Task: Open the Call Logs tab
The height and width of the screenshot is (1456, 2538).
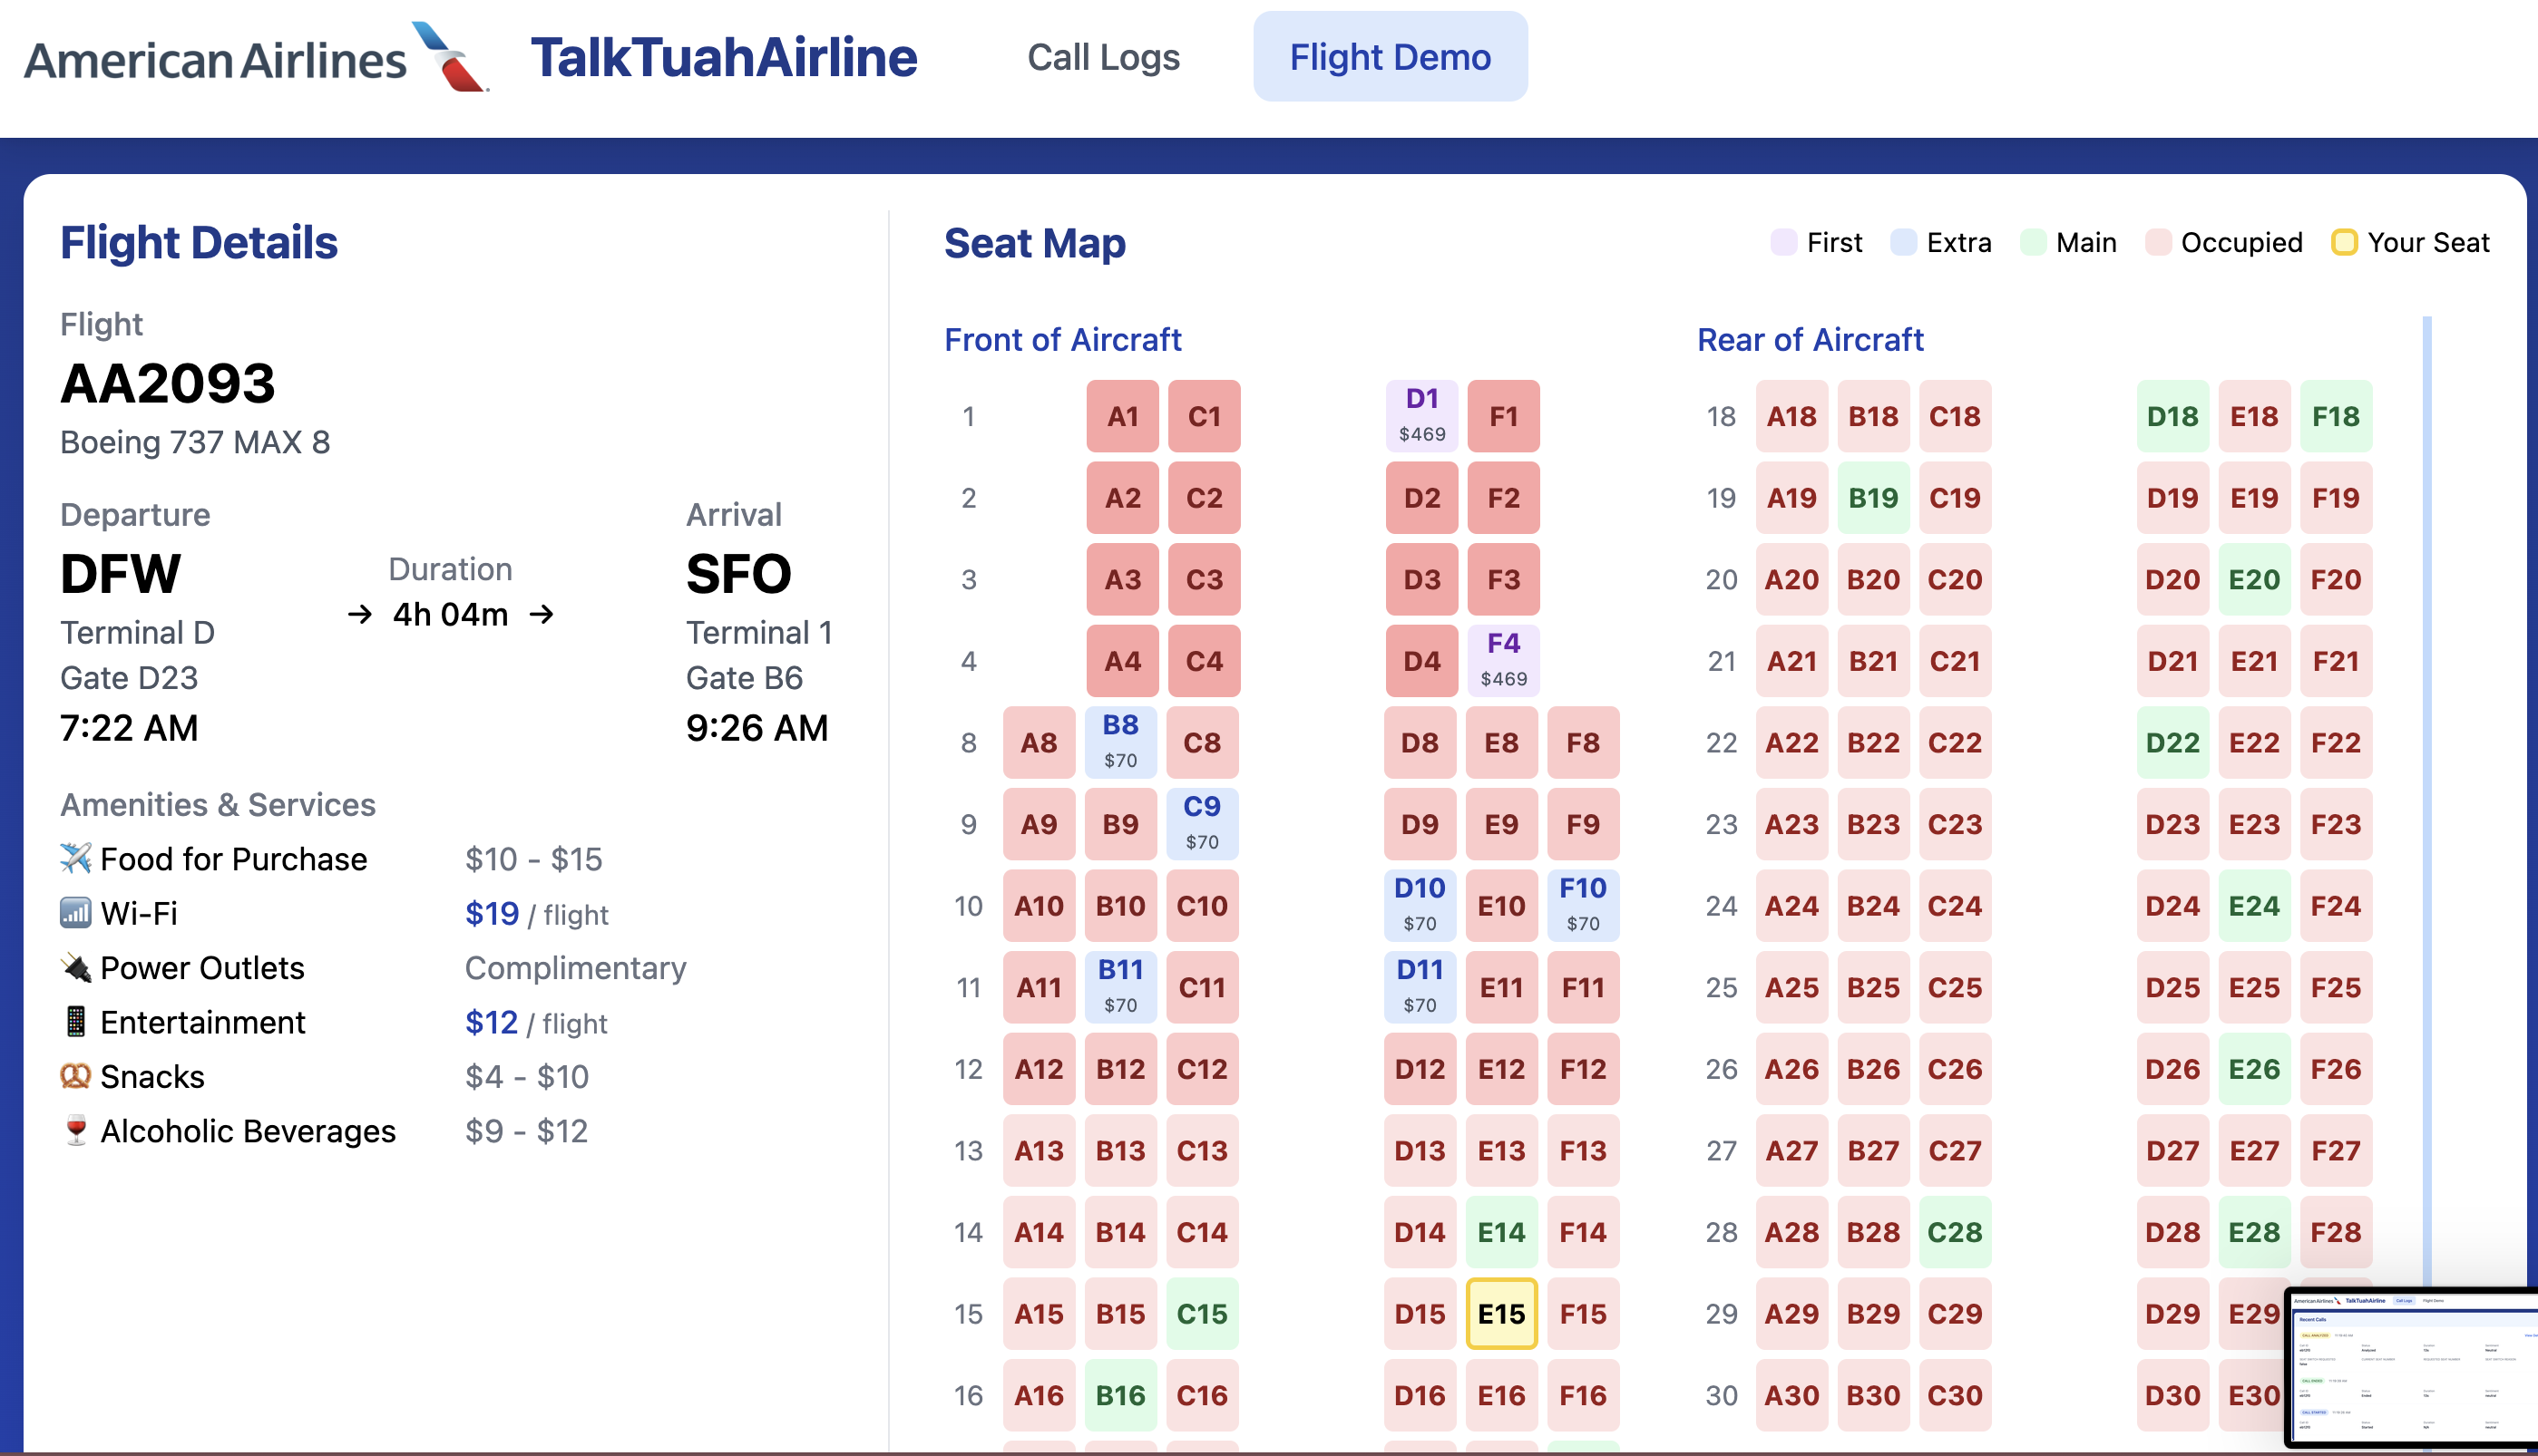Action: [1102, 57]
